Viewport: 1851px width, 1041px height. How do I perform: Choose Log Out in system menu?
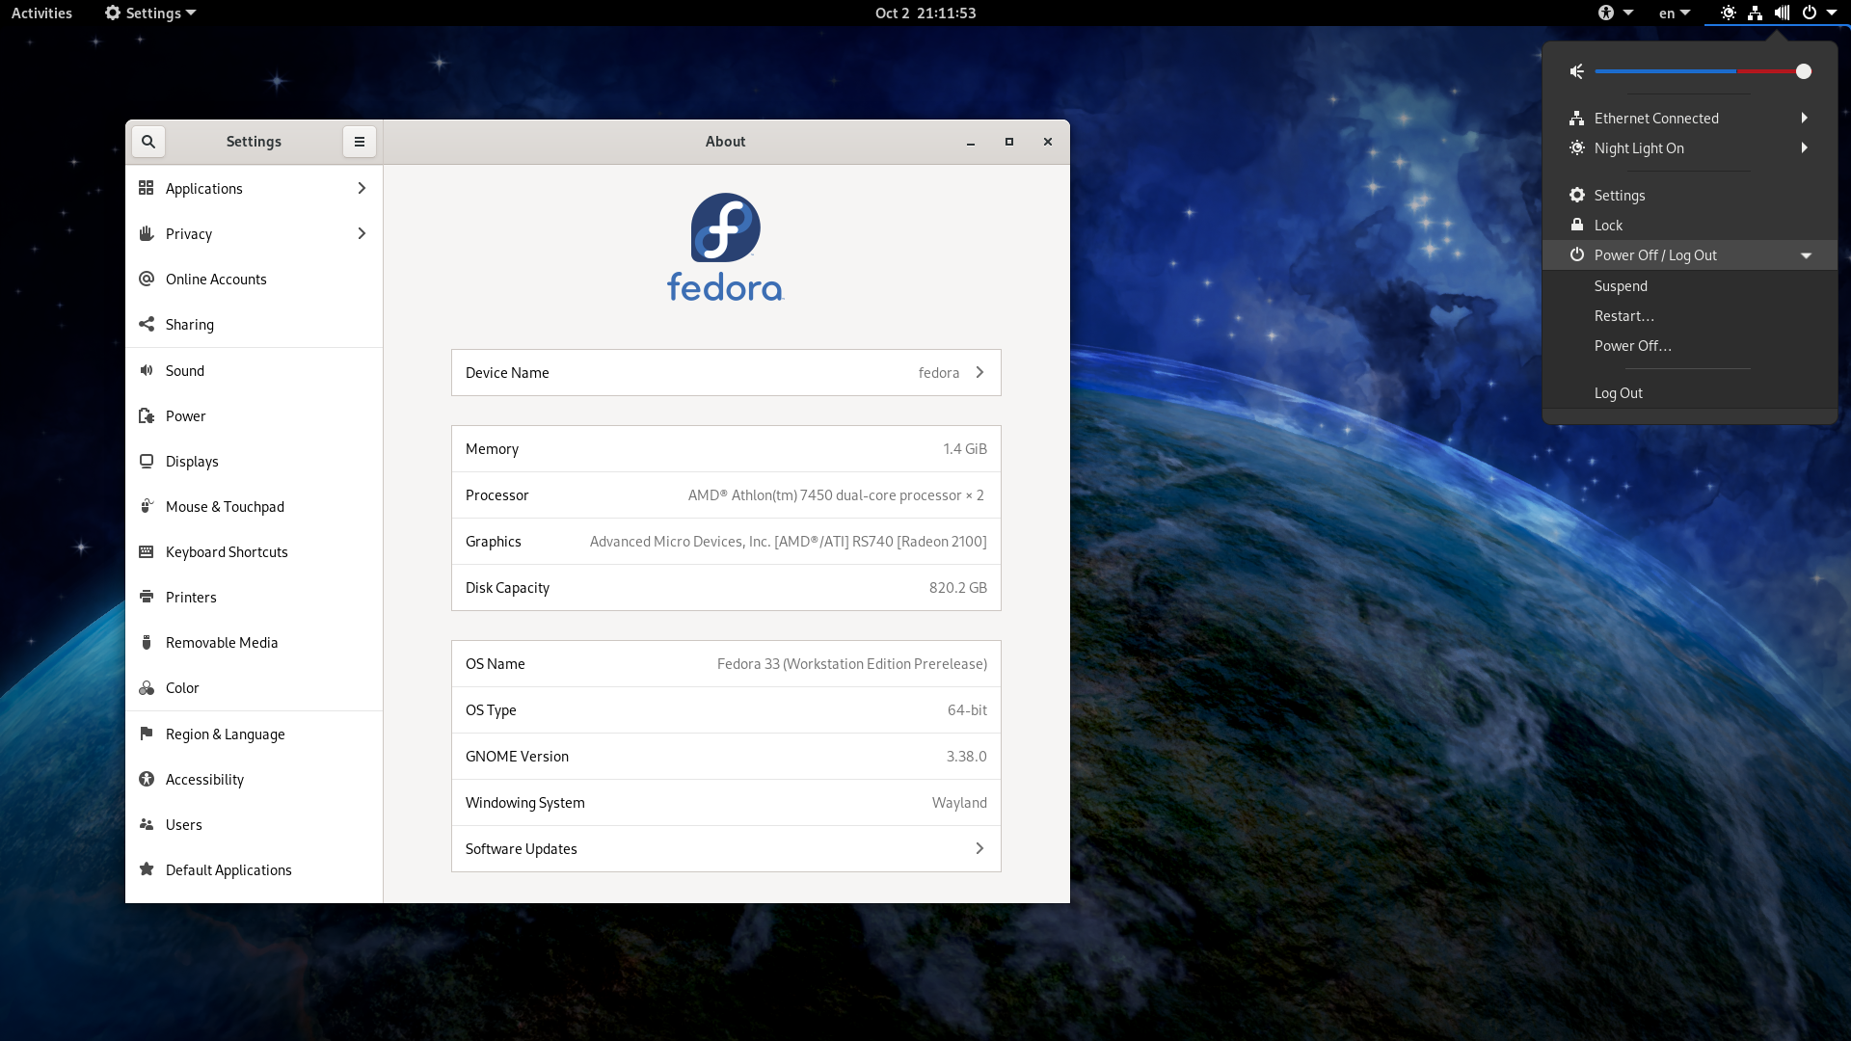pos(1618,393)
